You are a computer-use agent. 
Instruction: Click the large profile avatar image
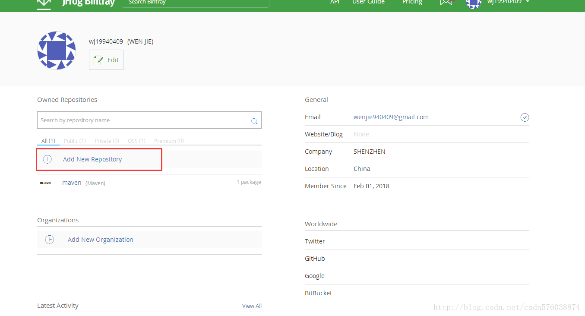coord(57,50)
